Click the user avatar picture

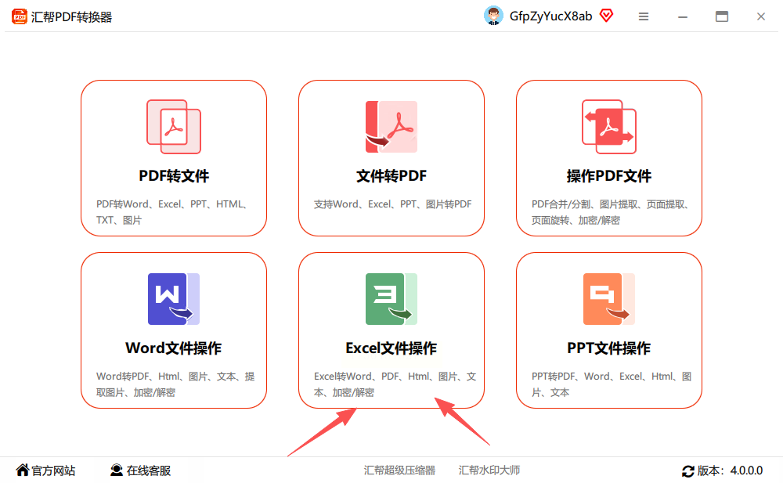pyautogui.click(x=493, y=16)
